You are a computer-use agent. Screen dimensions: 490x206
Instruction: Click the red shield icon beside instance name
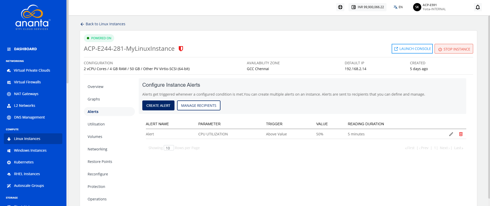181,48
